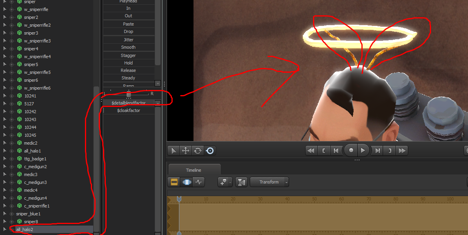Select the c_sniperrifle1 tree item
Viewport: 468px width, 235px height.
[37, 206]
